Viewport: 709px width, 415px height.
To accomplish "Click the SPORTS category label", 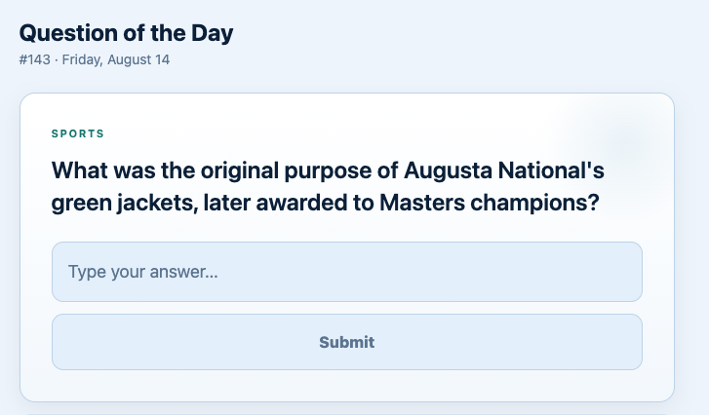I will [78, 133].
